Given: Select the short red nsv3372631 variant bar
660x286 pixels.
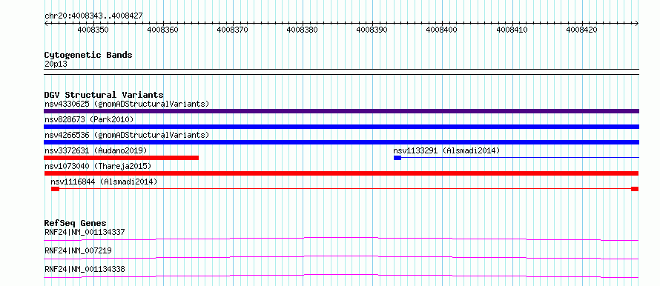Looking at the screenshot, I should pos(121,158).
